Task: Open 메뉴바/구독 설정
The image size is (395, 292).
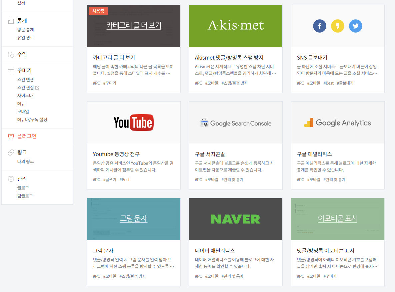Action: click(x=32, y=120)
